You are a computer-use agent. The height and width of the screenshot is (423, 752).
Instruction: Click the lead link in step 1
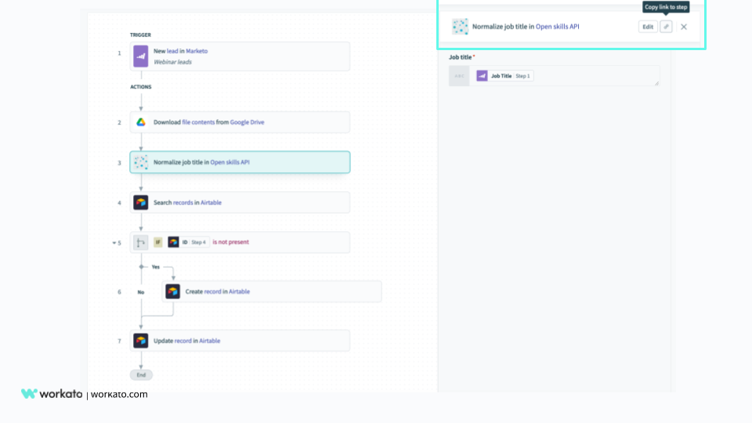click(x=172, y=51)
